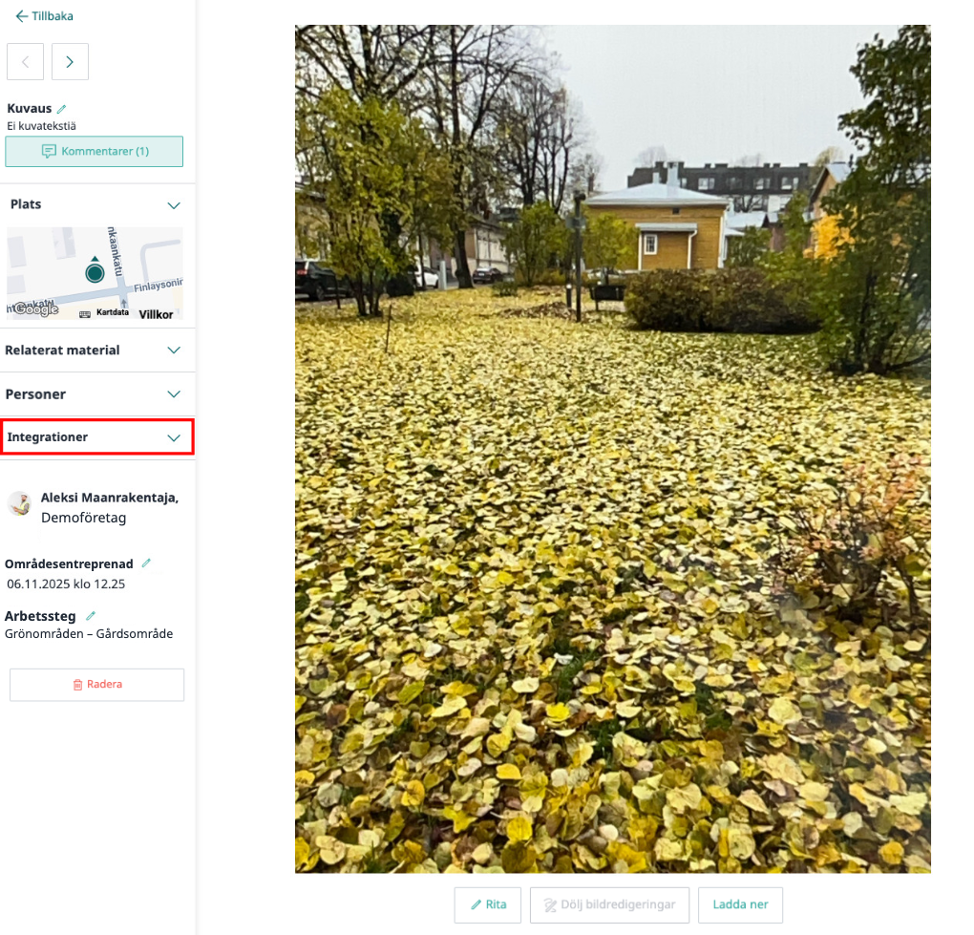Toggle Dölj bildredigeringar
Viewport: 974px width, 935px height.
[x=609, y=904]
